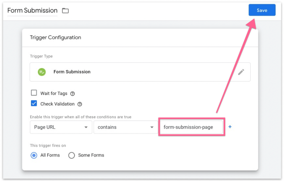The height and width of the screenshot is (181, 284).
Task: Open help icon next to Wait for Tags
Action: point(73,93)
